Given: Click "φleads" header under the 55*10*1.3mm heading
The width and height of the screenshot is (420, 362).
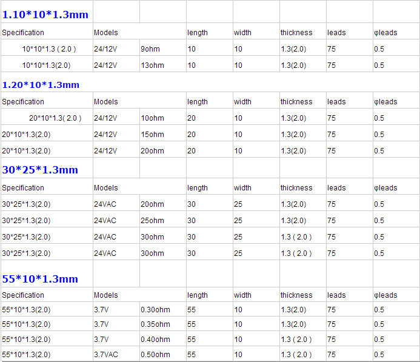Looking at the screenshot, I should pos(385,295).
